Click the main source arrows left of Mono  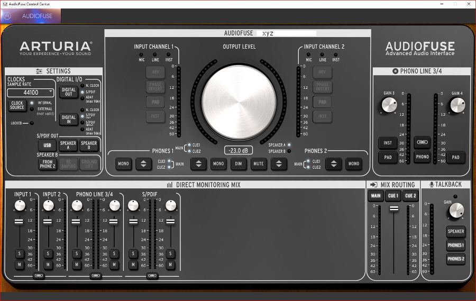tap(198, 163)
